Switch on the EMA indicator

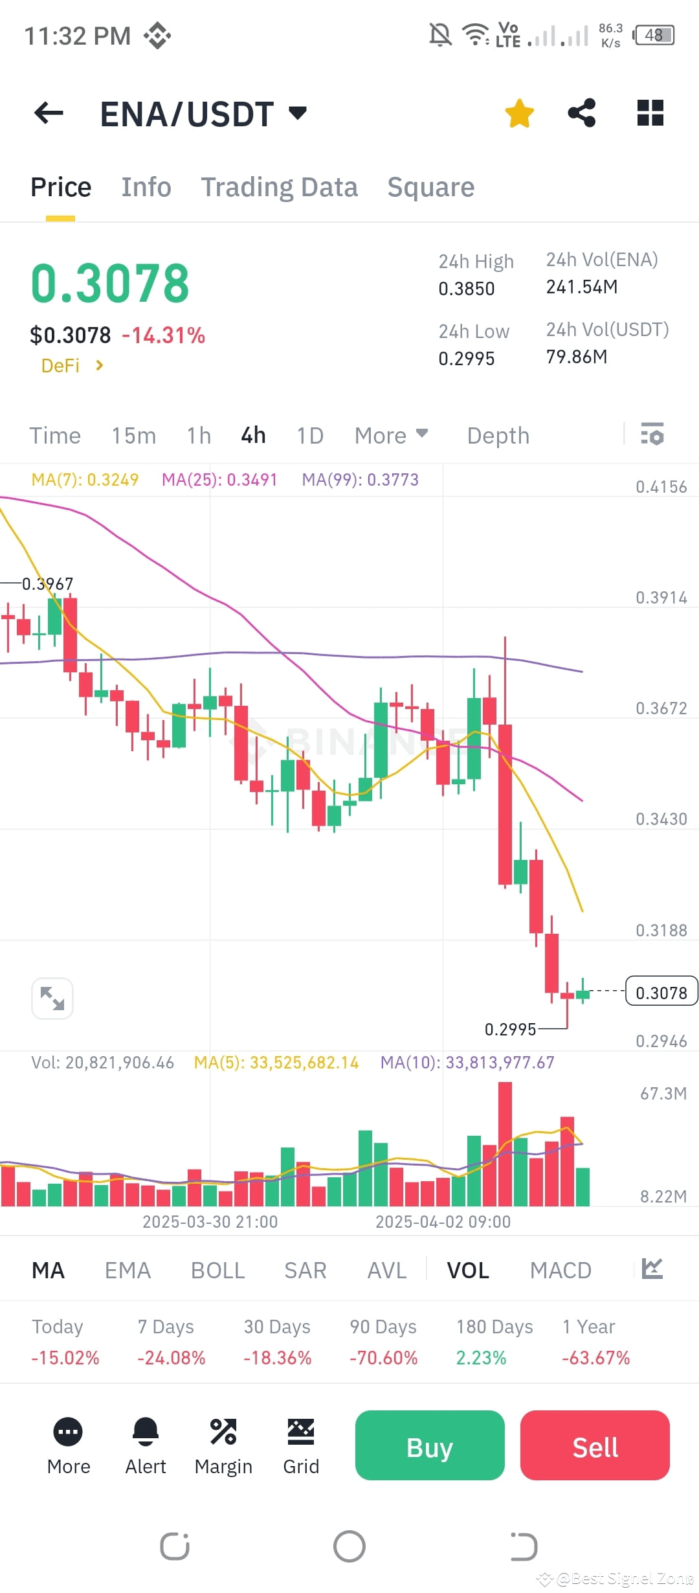pyautogui.click(x=127, y=1269)
